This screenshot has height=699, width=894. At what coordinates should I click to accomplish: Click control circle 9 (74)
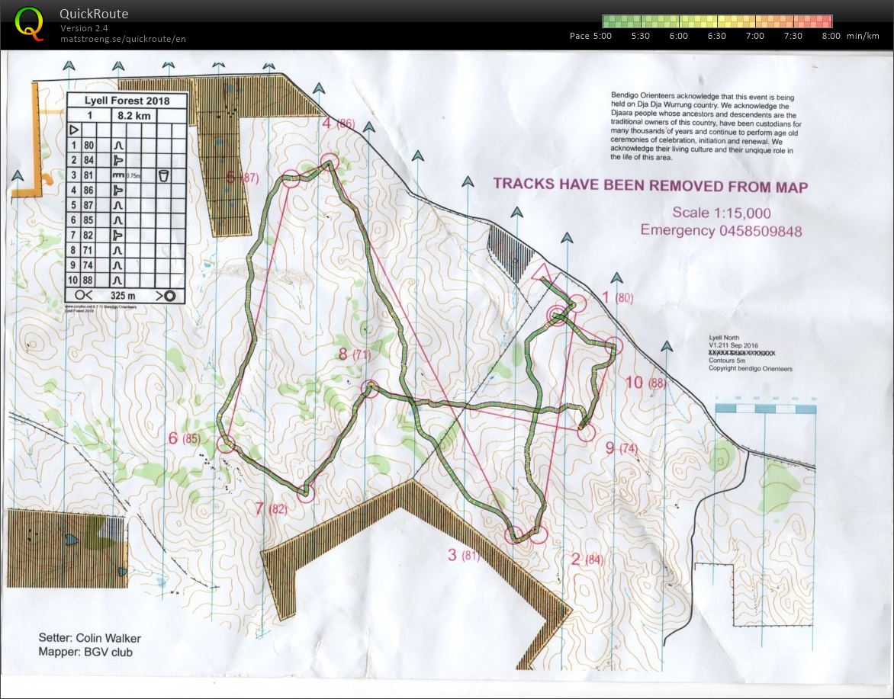coord(585,432)
